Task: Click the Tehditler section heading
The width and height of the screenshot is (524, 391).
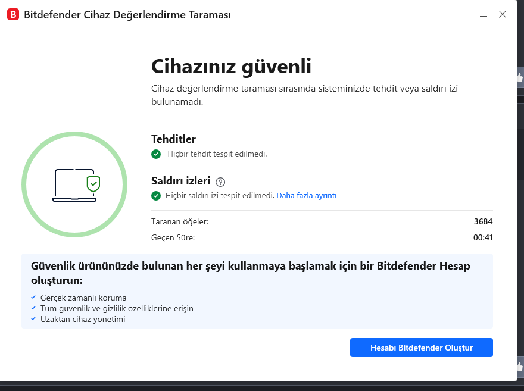Action: click(x=173, y=139)
